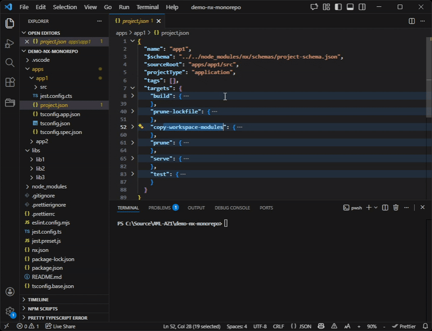Open the Extensions view
Viewport: 432px width, 331px height.
click(10, 82)
